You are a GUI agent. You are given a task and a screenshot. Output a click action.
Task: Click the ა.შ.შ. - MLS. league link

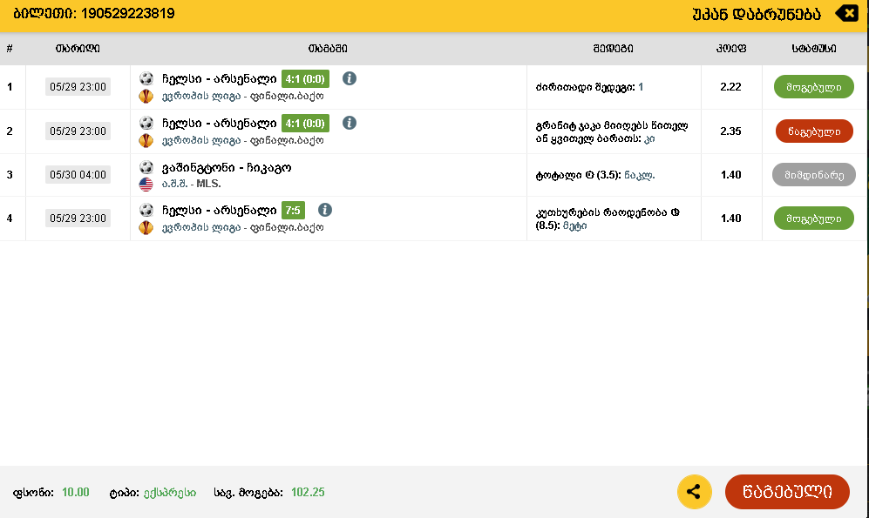click(x=191, y=184)
